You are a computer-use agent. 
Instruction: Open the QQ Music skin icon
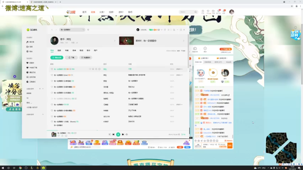point(165,30)
